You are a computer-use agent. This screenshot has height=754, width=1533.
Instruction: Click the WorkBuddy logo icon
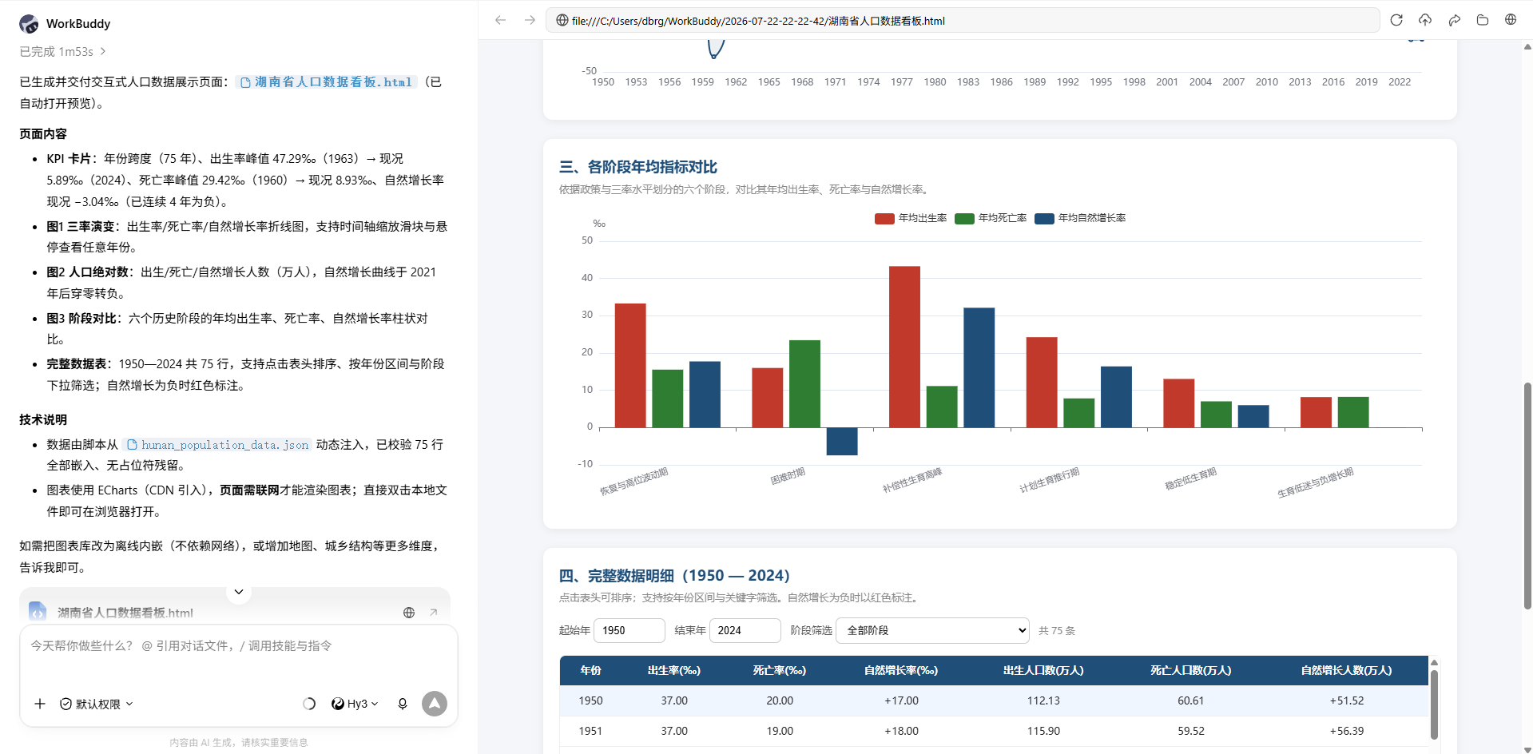pos(29,24)
